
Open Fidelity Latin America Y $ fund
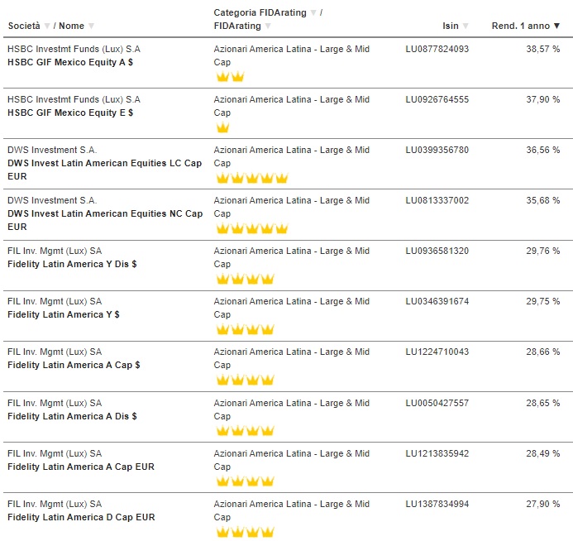pyautogui.click(x=64, y=314)
